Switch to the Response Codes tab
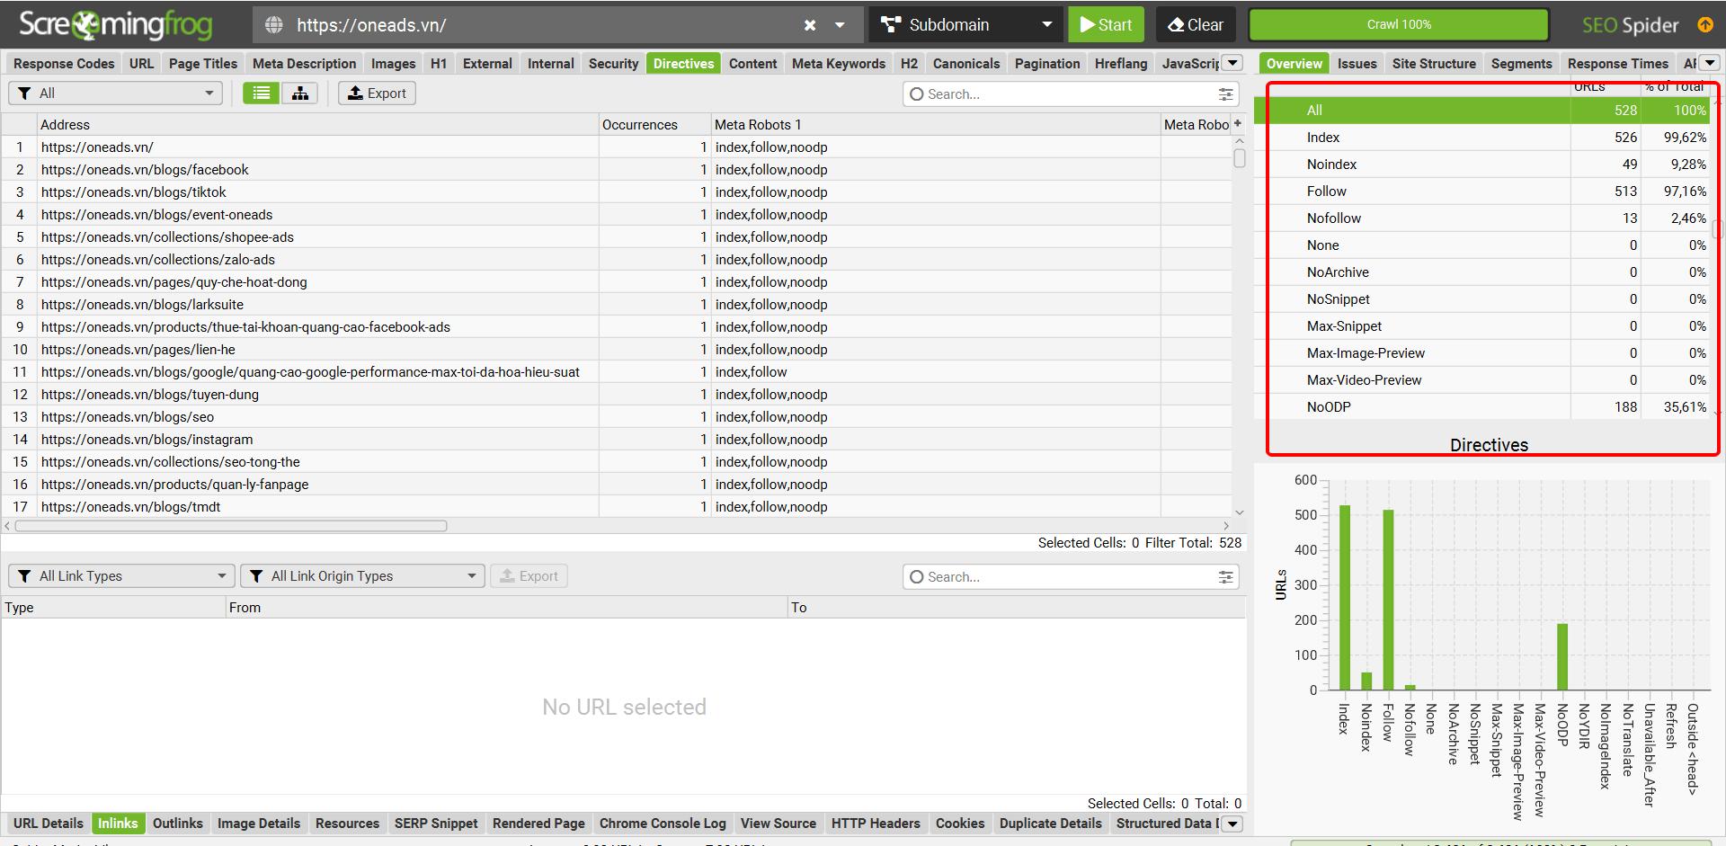1726x846 pixels. coord(64,63)
